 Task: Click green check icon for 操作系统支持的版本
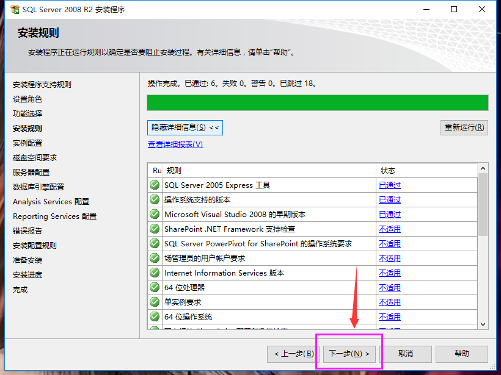tap(155, 199)
